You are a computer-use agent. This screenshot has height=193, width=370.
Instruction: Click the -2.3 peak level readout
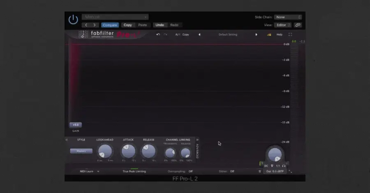[302, 41]
